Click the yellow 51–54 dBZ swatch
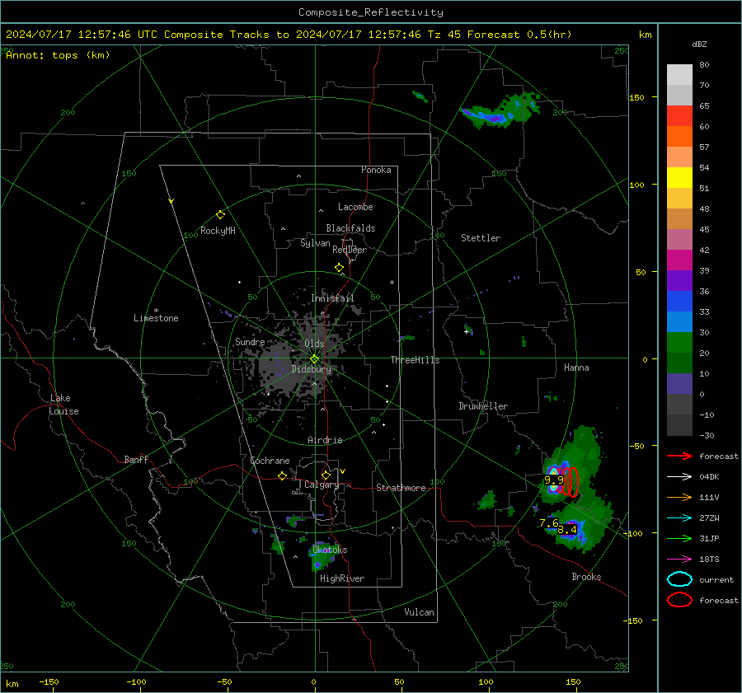742x693 pixels. (679, 178)
